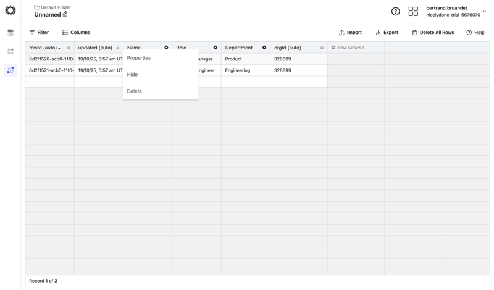
Task: Click the Record 1 of 2 status
Action: click(43, 281)
